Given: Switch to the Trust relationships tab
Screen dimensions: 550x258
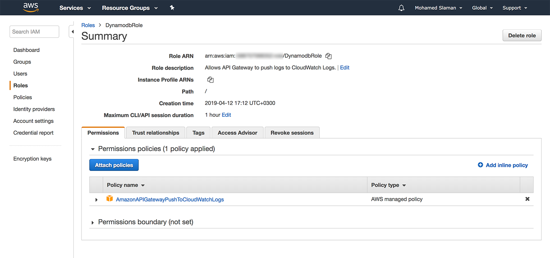Looking at the screenshot, I should pyautogui.click(x=155, y=133).
